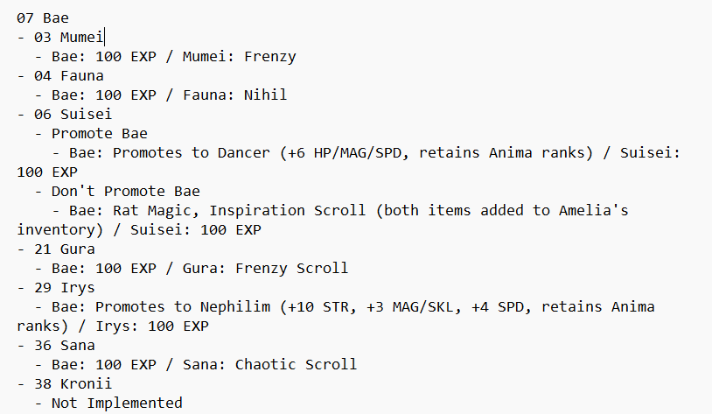This screenshot has width=712, height=414.
Task: Click 'Inspiration Scroll' in the text
Action: click(288, 210)
